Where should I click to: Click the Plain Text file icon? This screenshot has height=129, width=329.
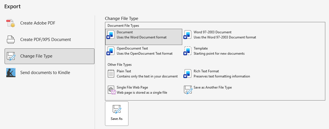[x=111, y=74]
